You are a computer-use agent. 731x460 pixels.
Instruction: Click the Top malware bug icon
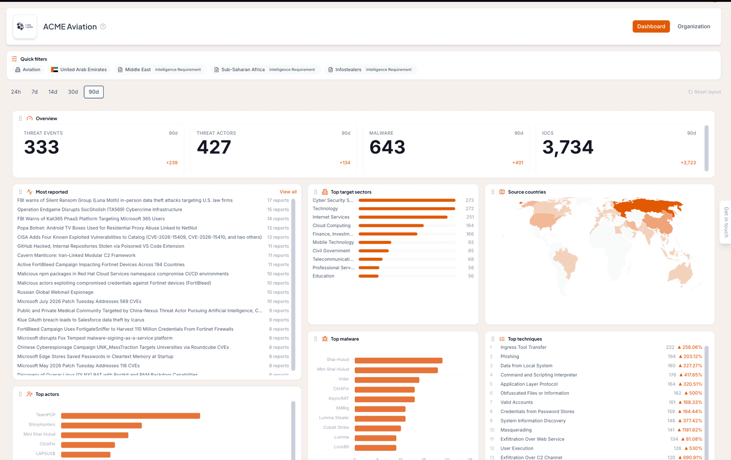[325, 339]
